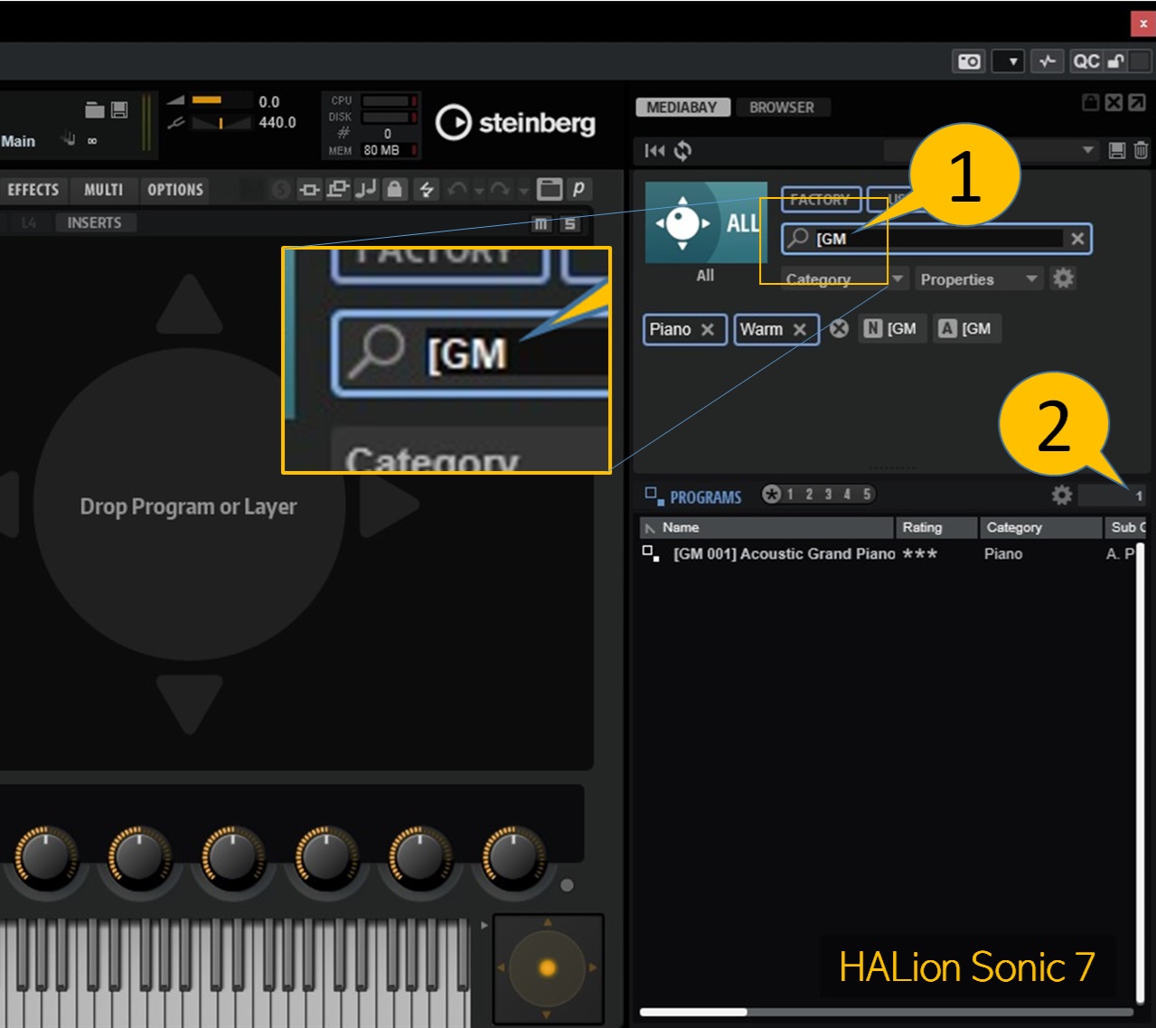
Task: Click the note-shaped toolbar icon next to the lock
Action: 366,189
